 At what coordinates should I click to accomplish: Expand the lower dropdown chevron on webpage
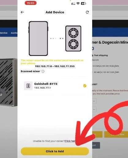point(94,109)
